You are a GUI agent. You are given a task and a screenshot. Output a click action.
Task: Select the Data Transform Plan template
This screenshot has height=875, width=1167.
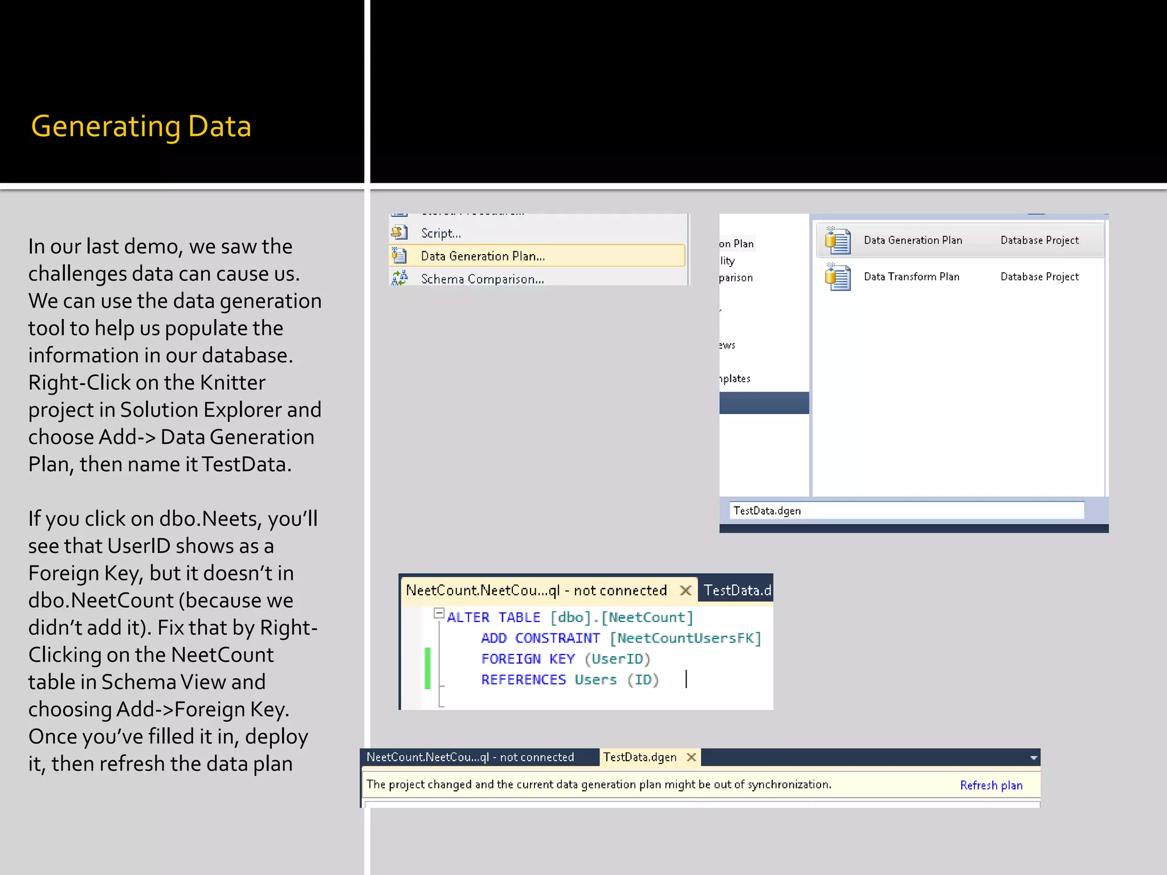(960, 277)
